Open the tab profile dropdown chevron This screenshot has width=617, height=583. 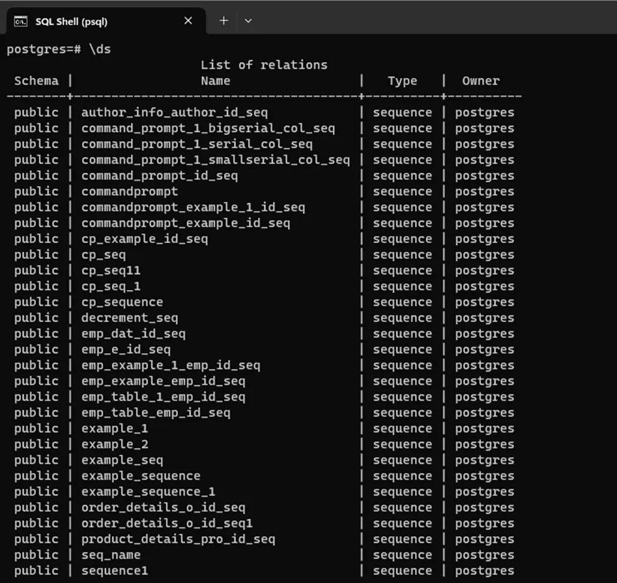click(x=248, y=21)
